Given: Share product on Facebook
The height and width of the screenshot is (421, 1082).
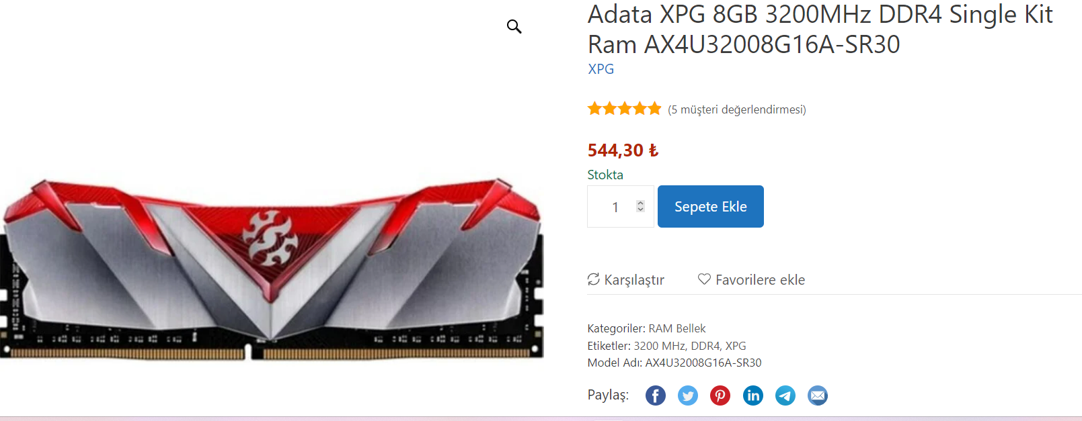Looking at the screenshot, I should (656, 395).
